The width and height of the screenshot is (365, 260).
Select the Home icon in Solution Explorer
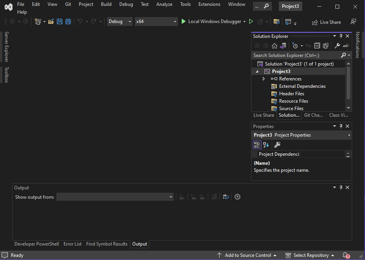tap(275, 45)
